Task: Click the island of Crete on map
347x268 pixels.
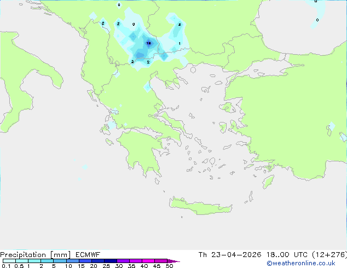Action: 200,206
